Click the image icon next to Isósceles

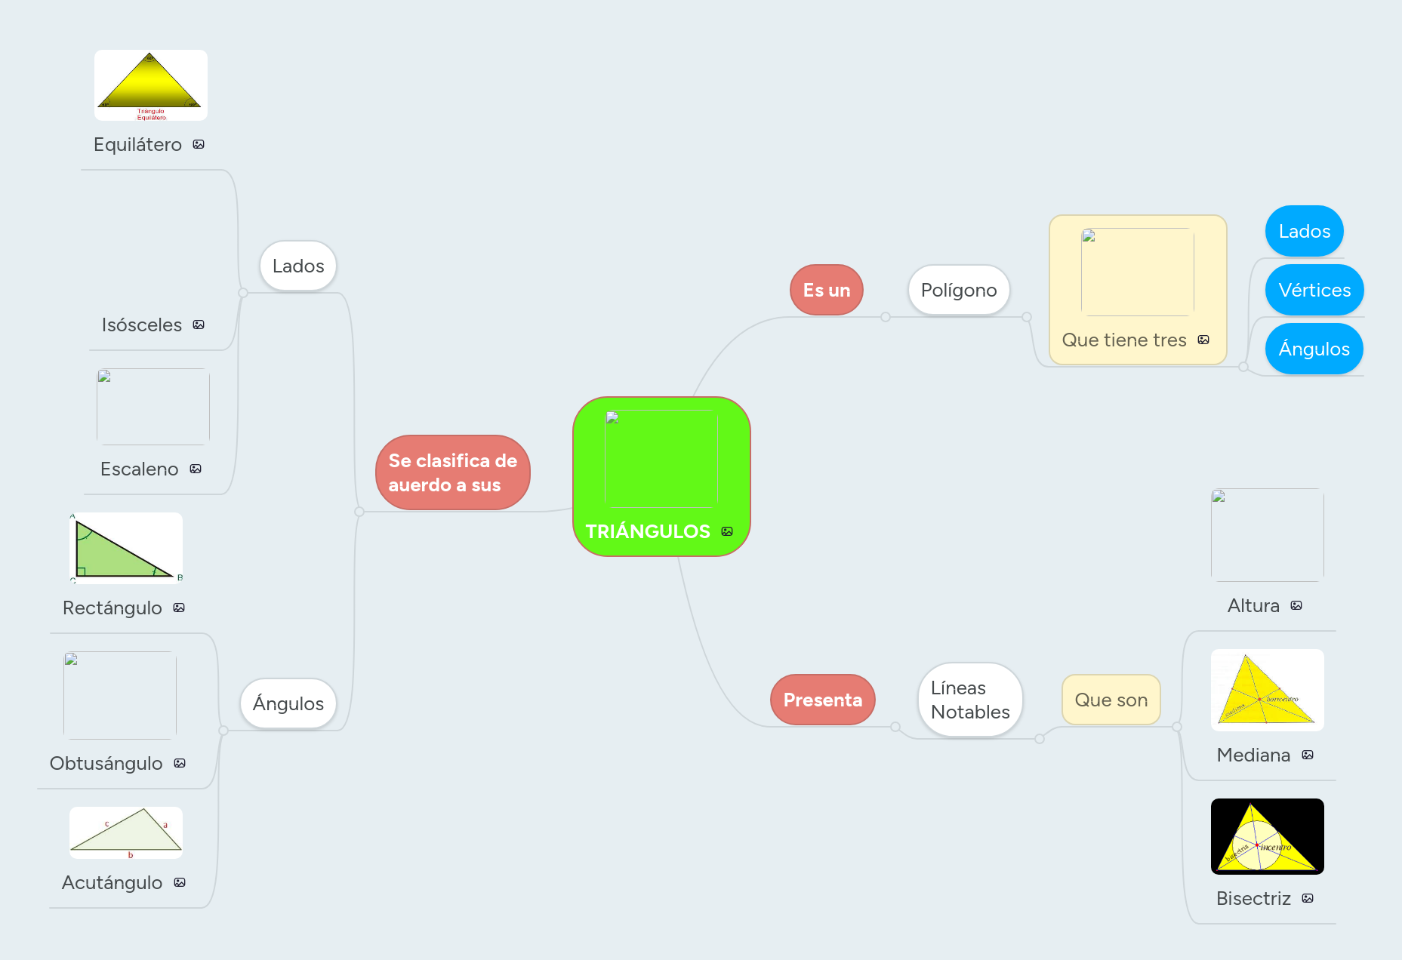(199, 325)
